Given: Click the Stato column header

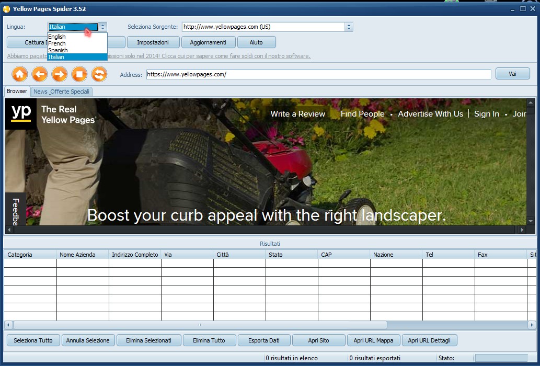Looking at the screenshot, I should [292, 255].
